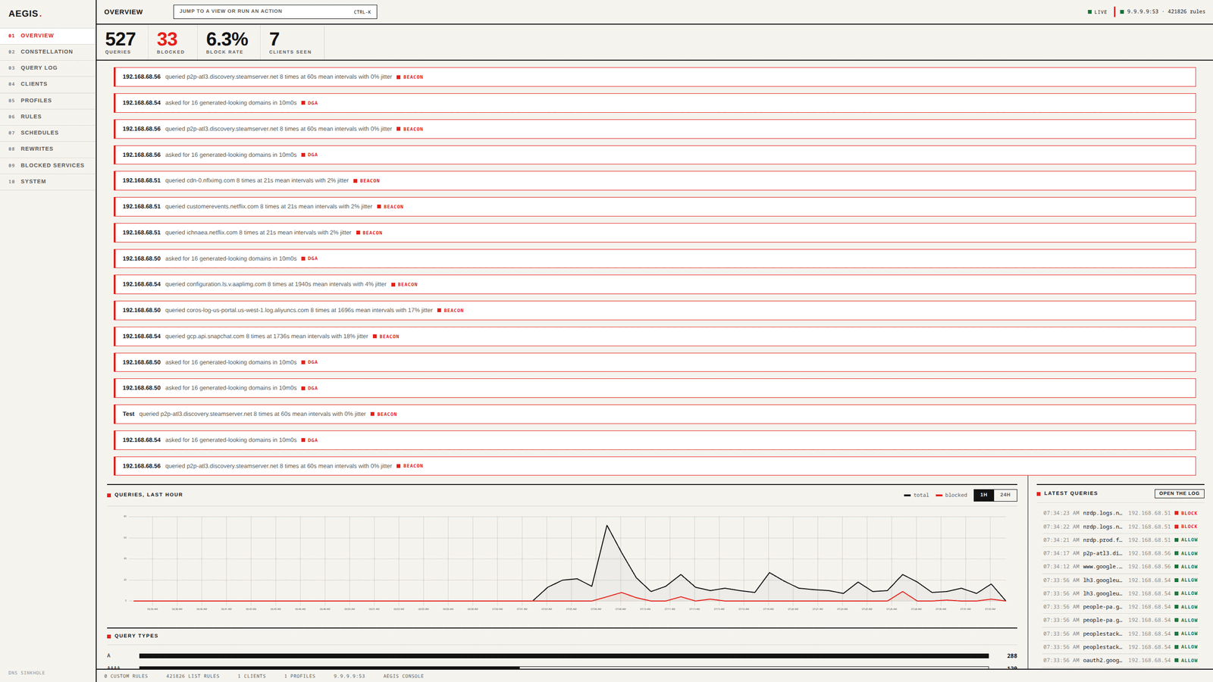
Task: Click the AEGIS logo
Action: click(25, 14)
